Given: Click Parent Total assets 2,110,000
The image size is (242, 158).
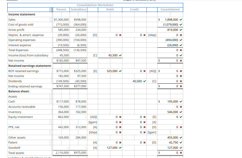Looking at the screenshot, I should click(x=62, y=152).
